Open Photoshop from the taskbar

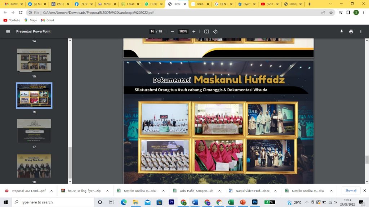click(255, 202)
